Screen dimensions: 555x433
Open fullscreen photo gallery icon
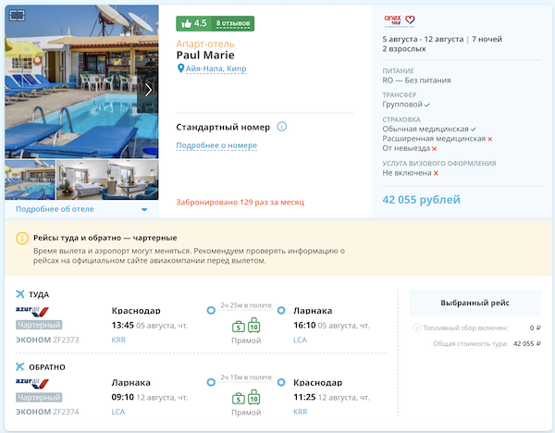(x=16, y=16)
